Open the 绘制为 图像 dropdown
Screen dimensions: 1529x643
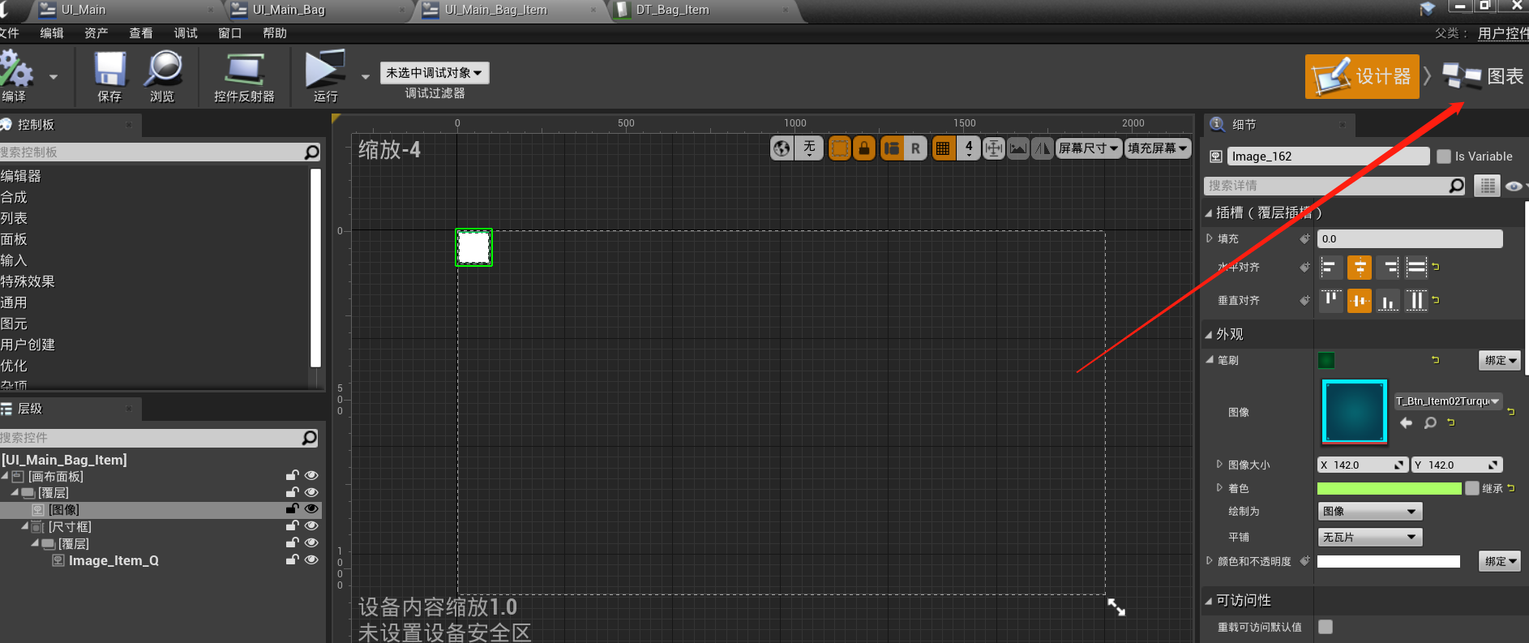tap(1370, 512)
